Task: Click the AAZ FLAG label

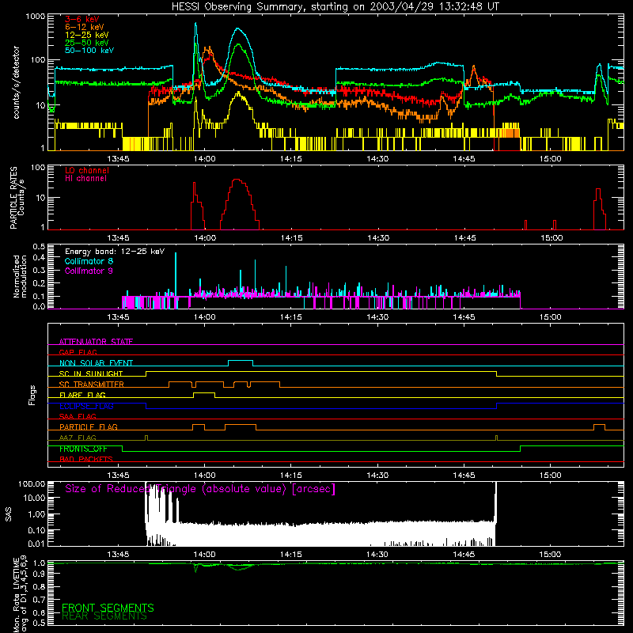Action: (x=78, y=438)
